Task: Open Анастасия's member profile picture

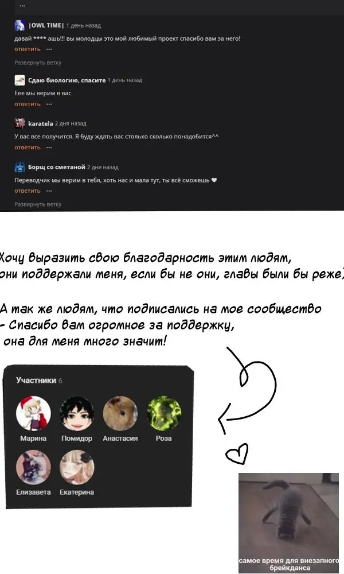Action: [x=120, y=413]
